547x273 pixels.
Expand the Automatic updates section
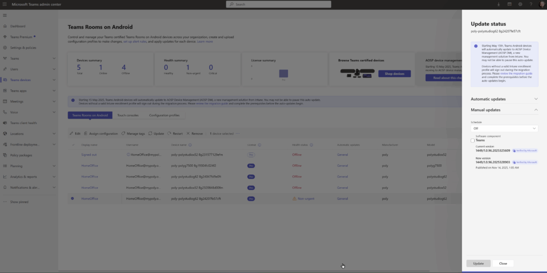pos(536,99)
